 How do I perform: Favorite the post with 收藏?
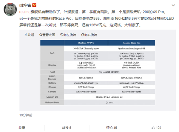point(22,128)
